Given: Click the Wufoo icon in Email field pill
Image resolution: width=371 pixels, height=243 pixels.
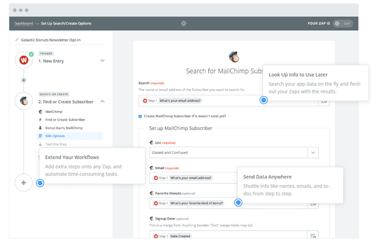Looking at the screenshot, I should pyautogui.click(x=156, y=178).
